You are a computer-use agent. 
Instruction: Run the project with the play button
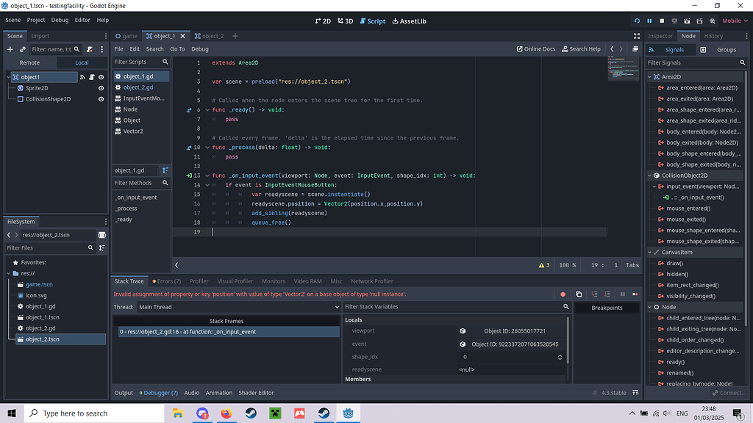637,21
